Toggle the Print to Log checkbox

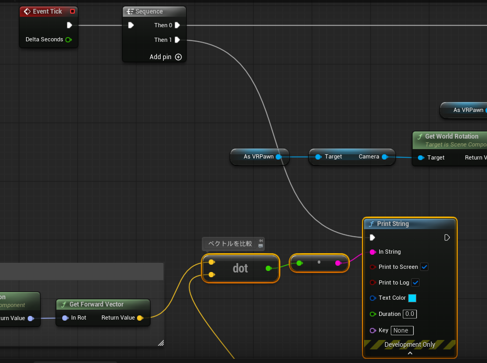[x=415, y=282]
